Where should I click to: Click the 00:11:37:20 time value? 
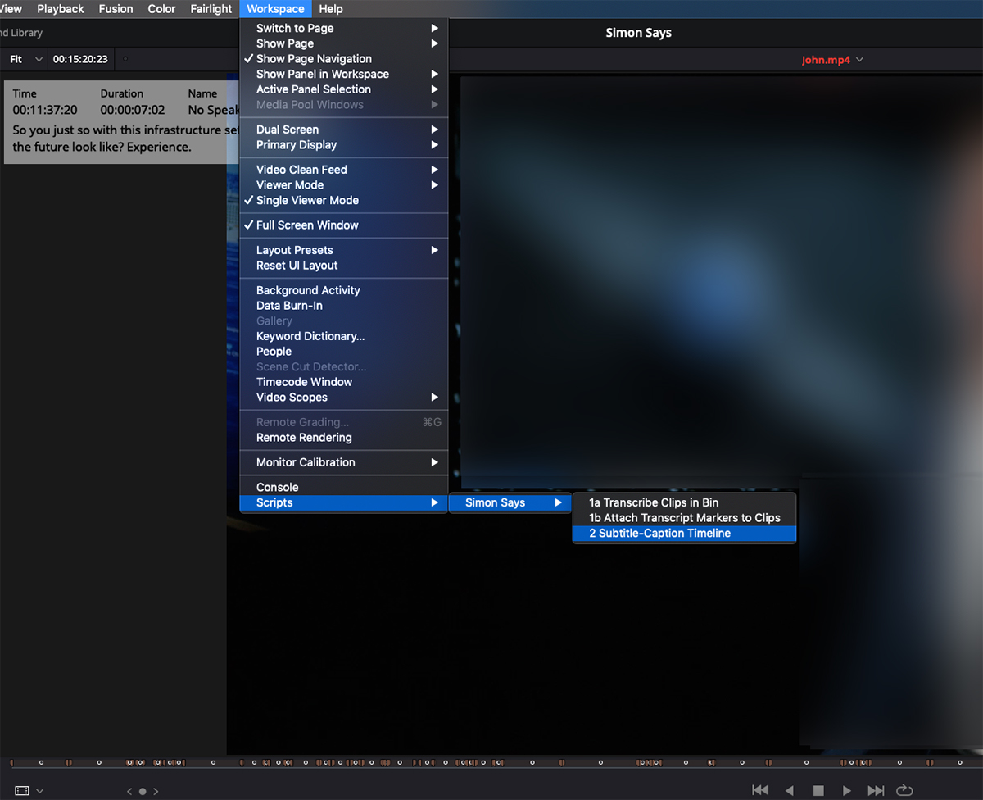click(45, 110)
